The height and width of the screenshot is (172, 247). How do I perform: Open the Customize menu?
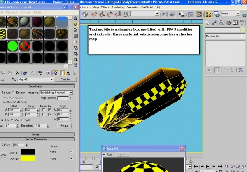[x=133, y=7]
